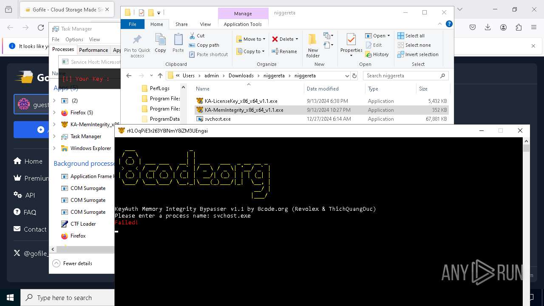Click the Rename button in Organize group
Image resolution: width=544 pixels, height=306 pixels.
pos(284,51)
